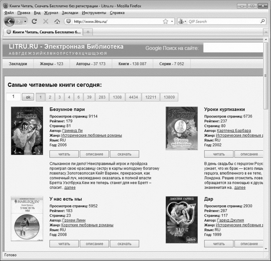
Task: Go to the Home page icon
Action: pyautogui.click(x=57, y=21)
